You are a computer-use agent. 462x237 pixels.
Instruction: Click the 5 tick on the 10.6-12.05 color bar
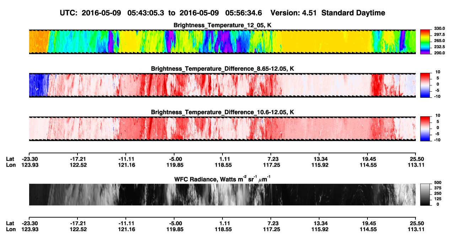(438, 121)
